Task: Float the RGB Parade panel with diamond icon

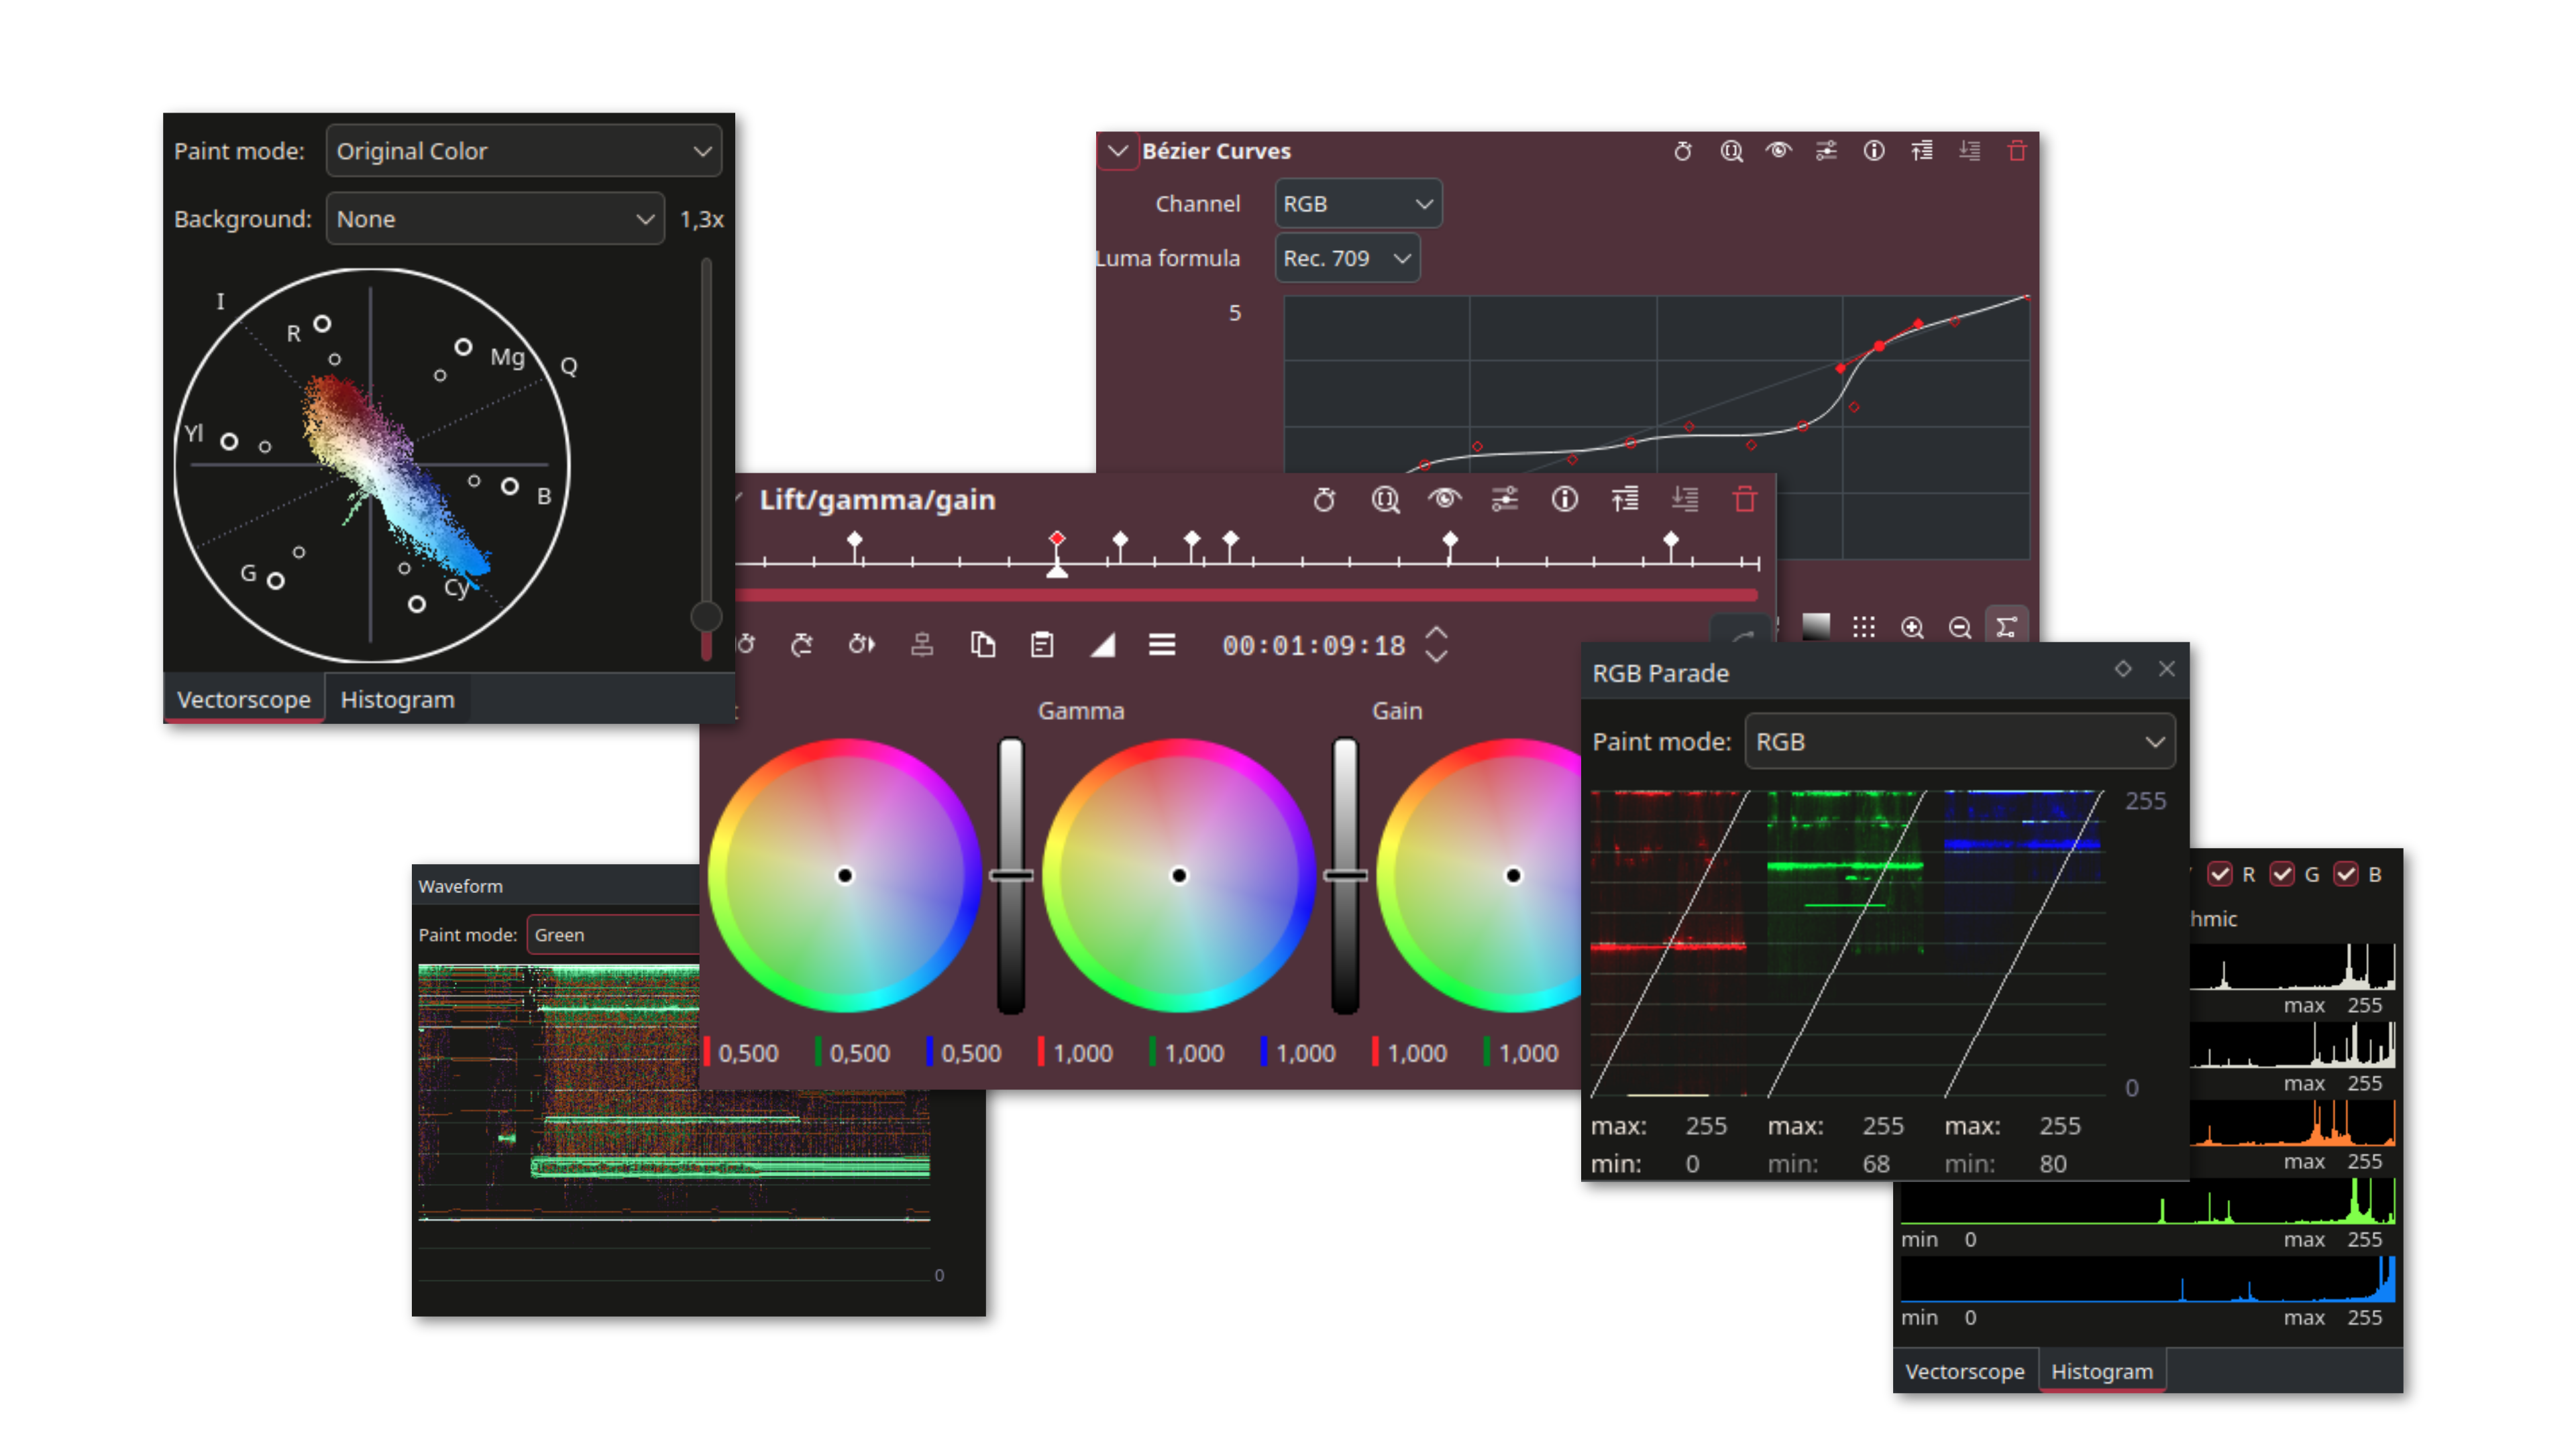Action: tap(2123, 668)
